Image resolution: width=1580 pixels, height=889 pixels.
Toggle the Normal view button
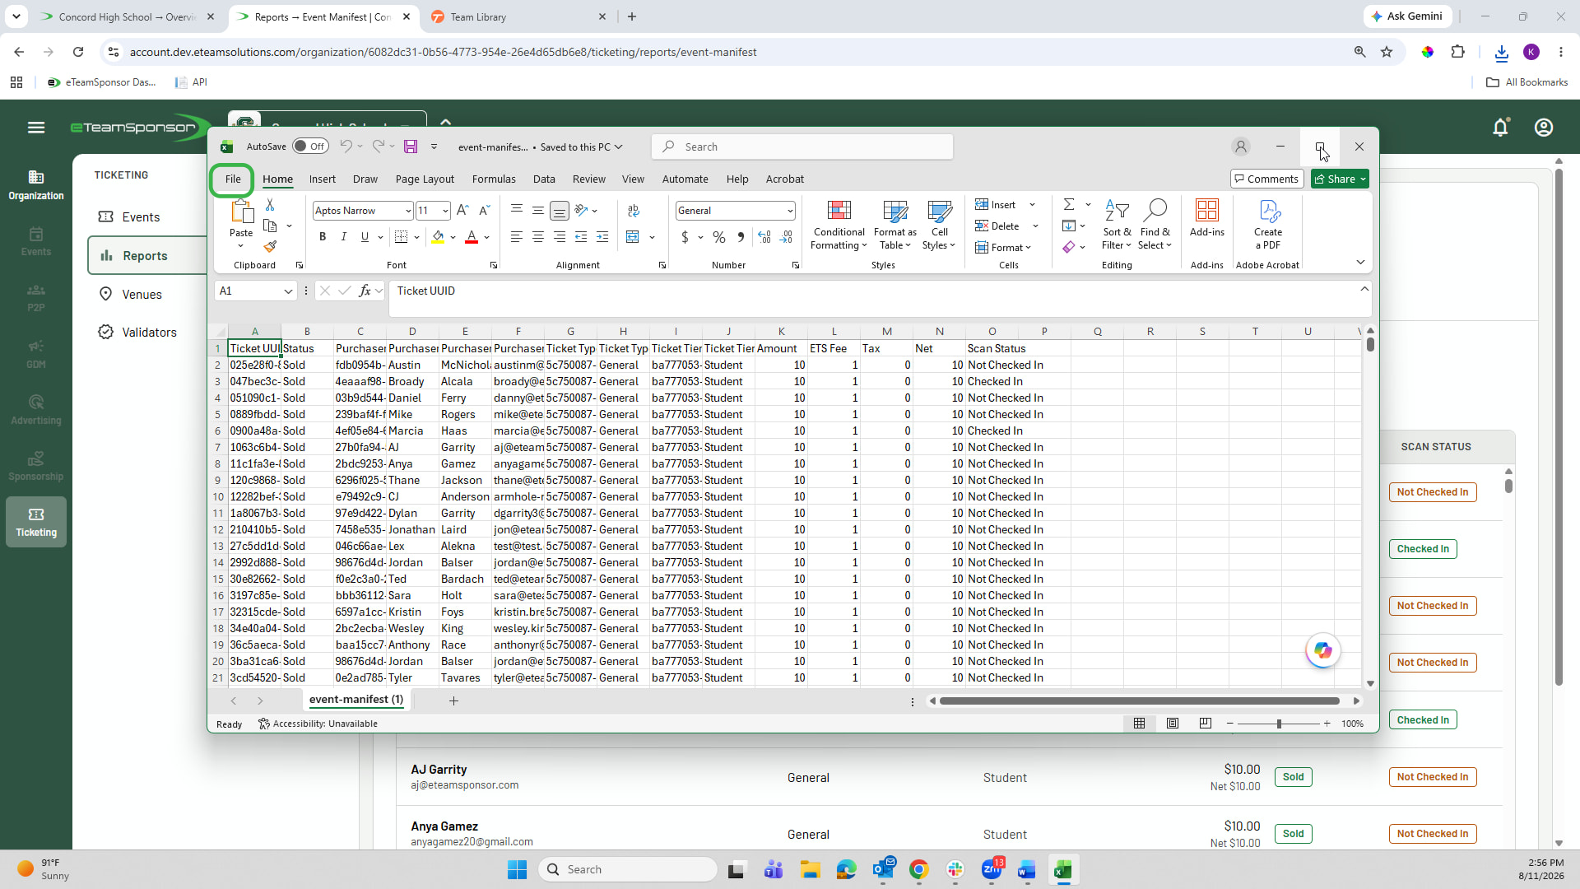point(1140,724)
